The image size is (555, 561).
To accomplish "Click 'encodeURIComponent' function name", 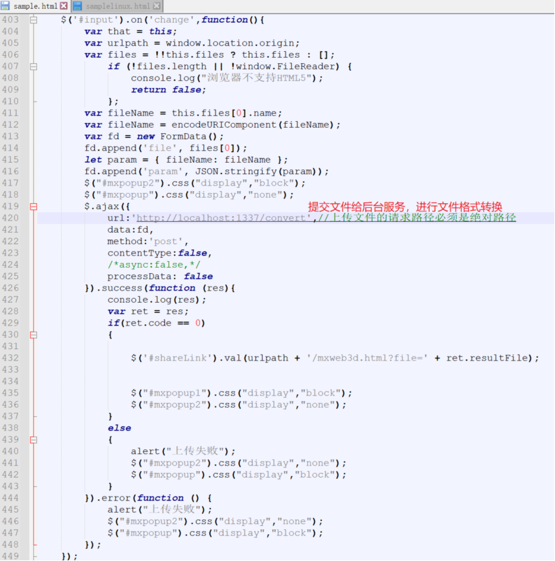I will [x=224, y=125].
